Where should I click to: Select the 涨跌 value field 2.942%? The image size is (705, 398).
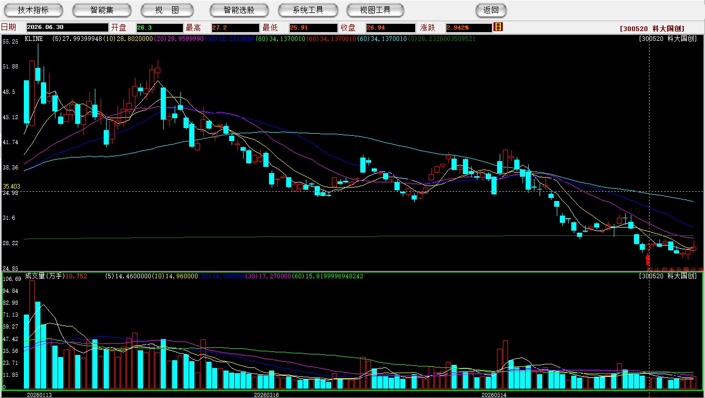[x=468, y=27]
